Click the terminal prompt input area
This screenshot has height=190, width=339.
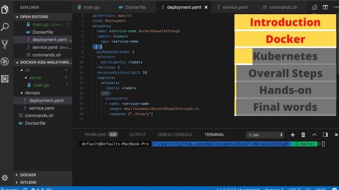click(x=324, y=144)
